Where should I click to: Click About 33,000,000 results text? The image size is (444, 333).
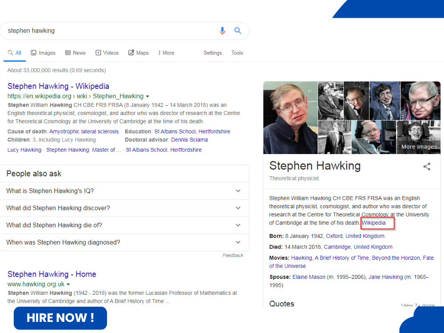[x=57, y=70]
